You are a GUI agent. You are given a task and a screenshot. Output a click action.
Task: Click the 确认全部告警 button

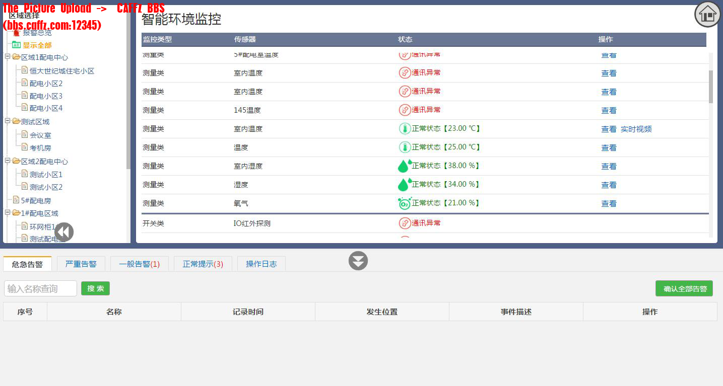pyautogui.click(x=684, y=288)
